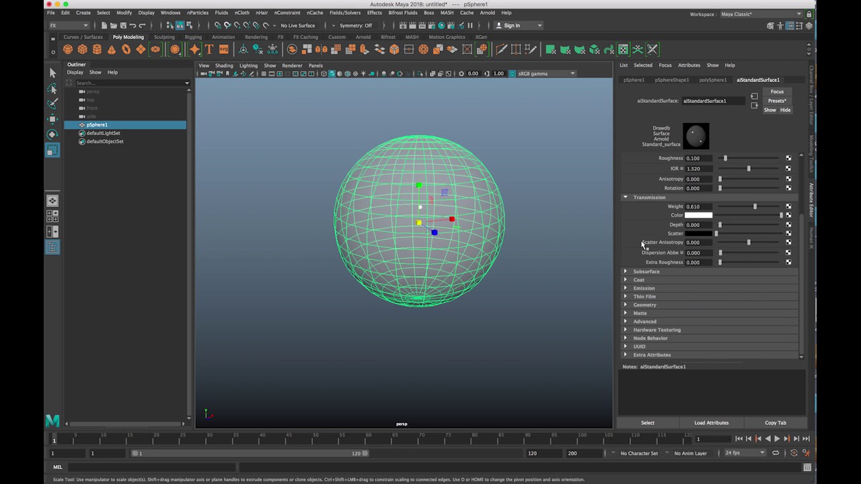Switch to the Sculpting shelf tab
The image size is (861, 484).
pyautogui.click(x=164, y=37)
